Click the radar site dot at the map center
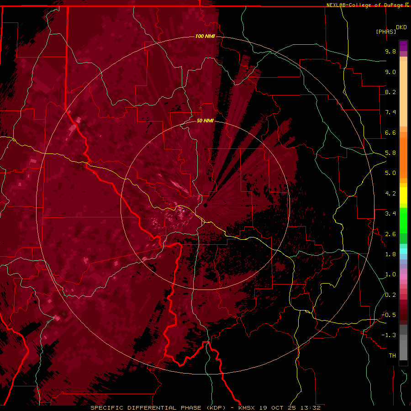 click(205, 205)
